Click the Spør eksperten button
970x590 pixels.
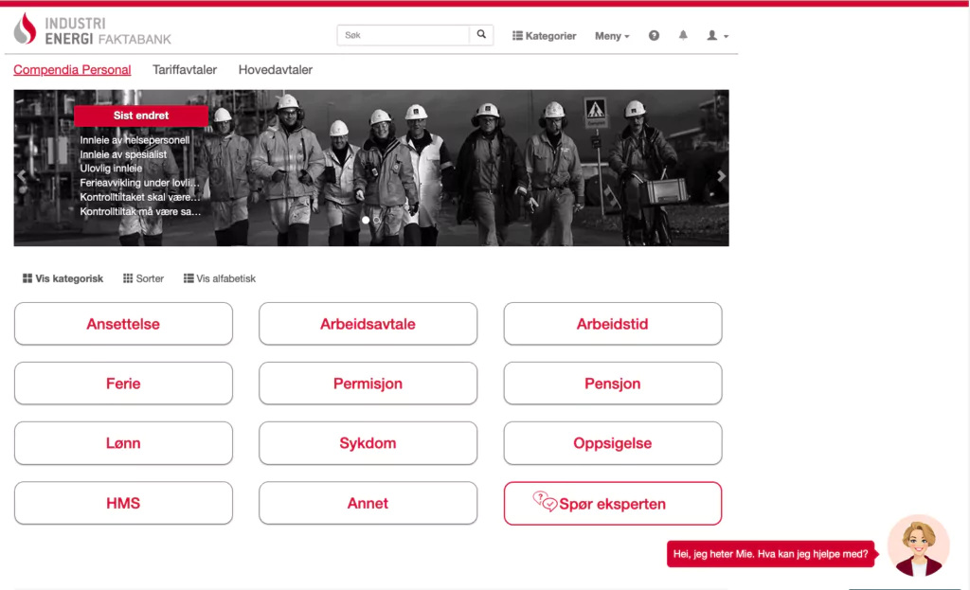[613, 504]
